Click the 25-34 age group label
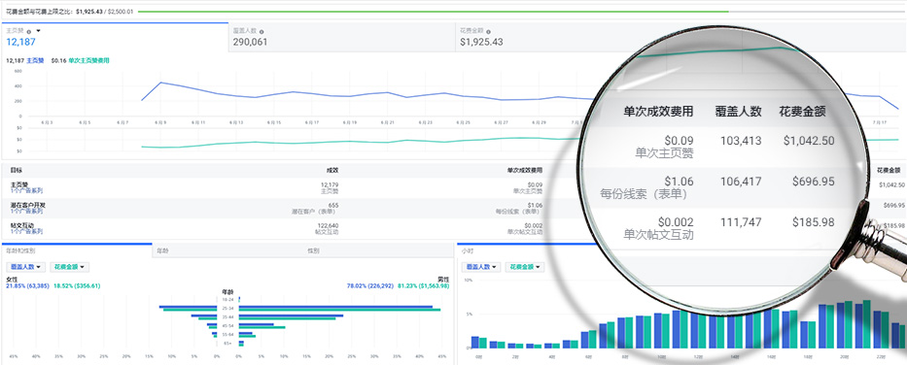Viewport: 907px width, 365px height. 227,309
